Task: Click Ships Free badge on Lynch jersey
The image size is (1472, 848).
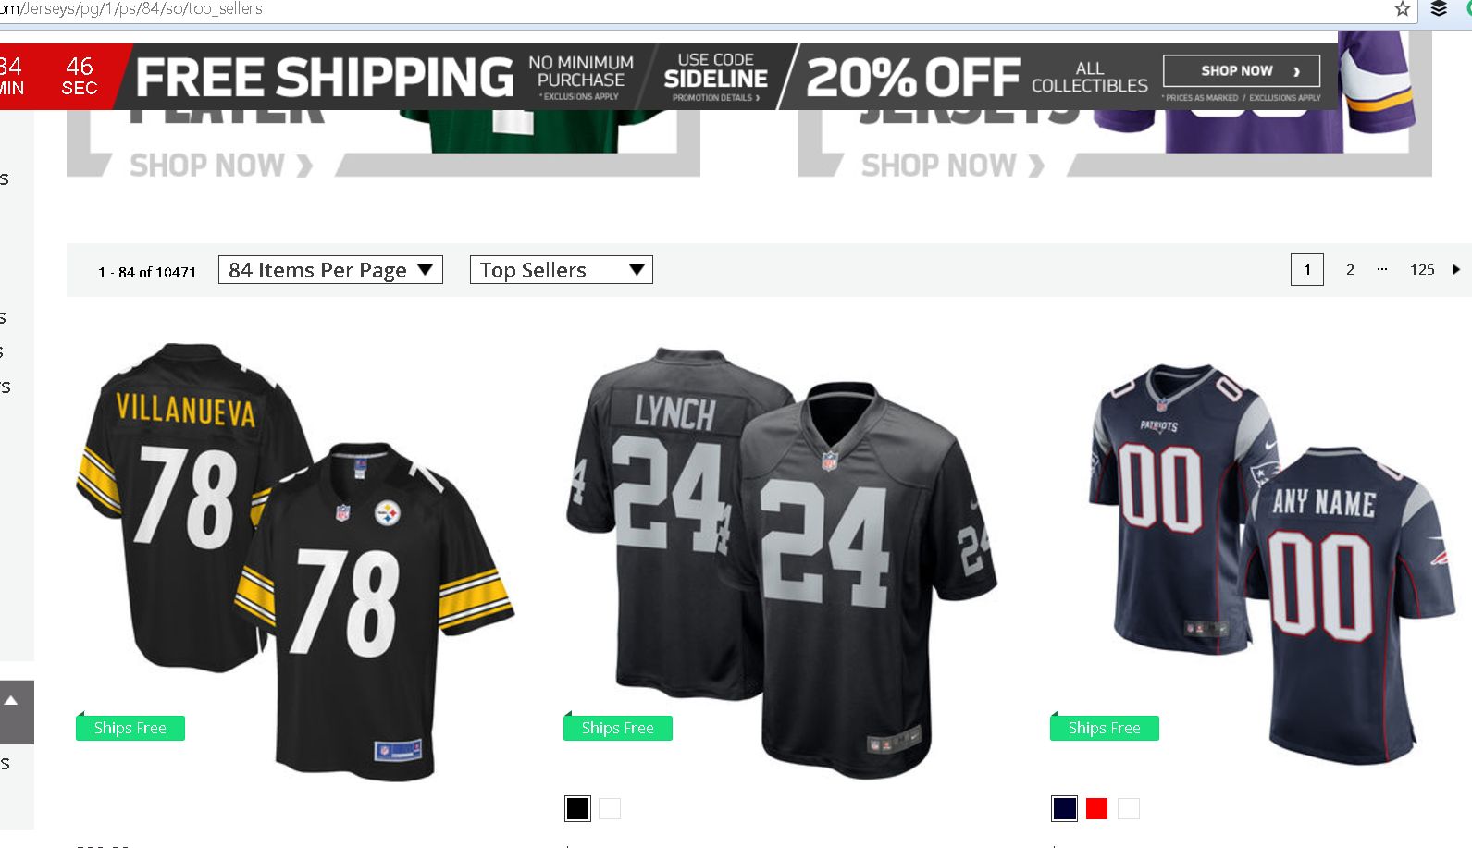Action: (618, 729)
